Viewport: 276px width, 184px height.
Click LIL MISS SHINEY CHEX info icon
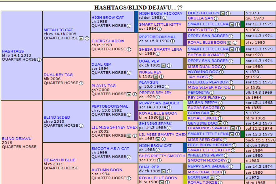(x=135, y=136)
